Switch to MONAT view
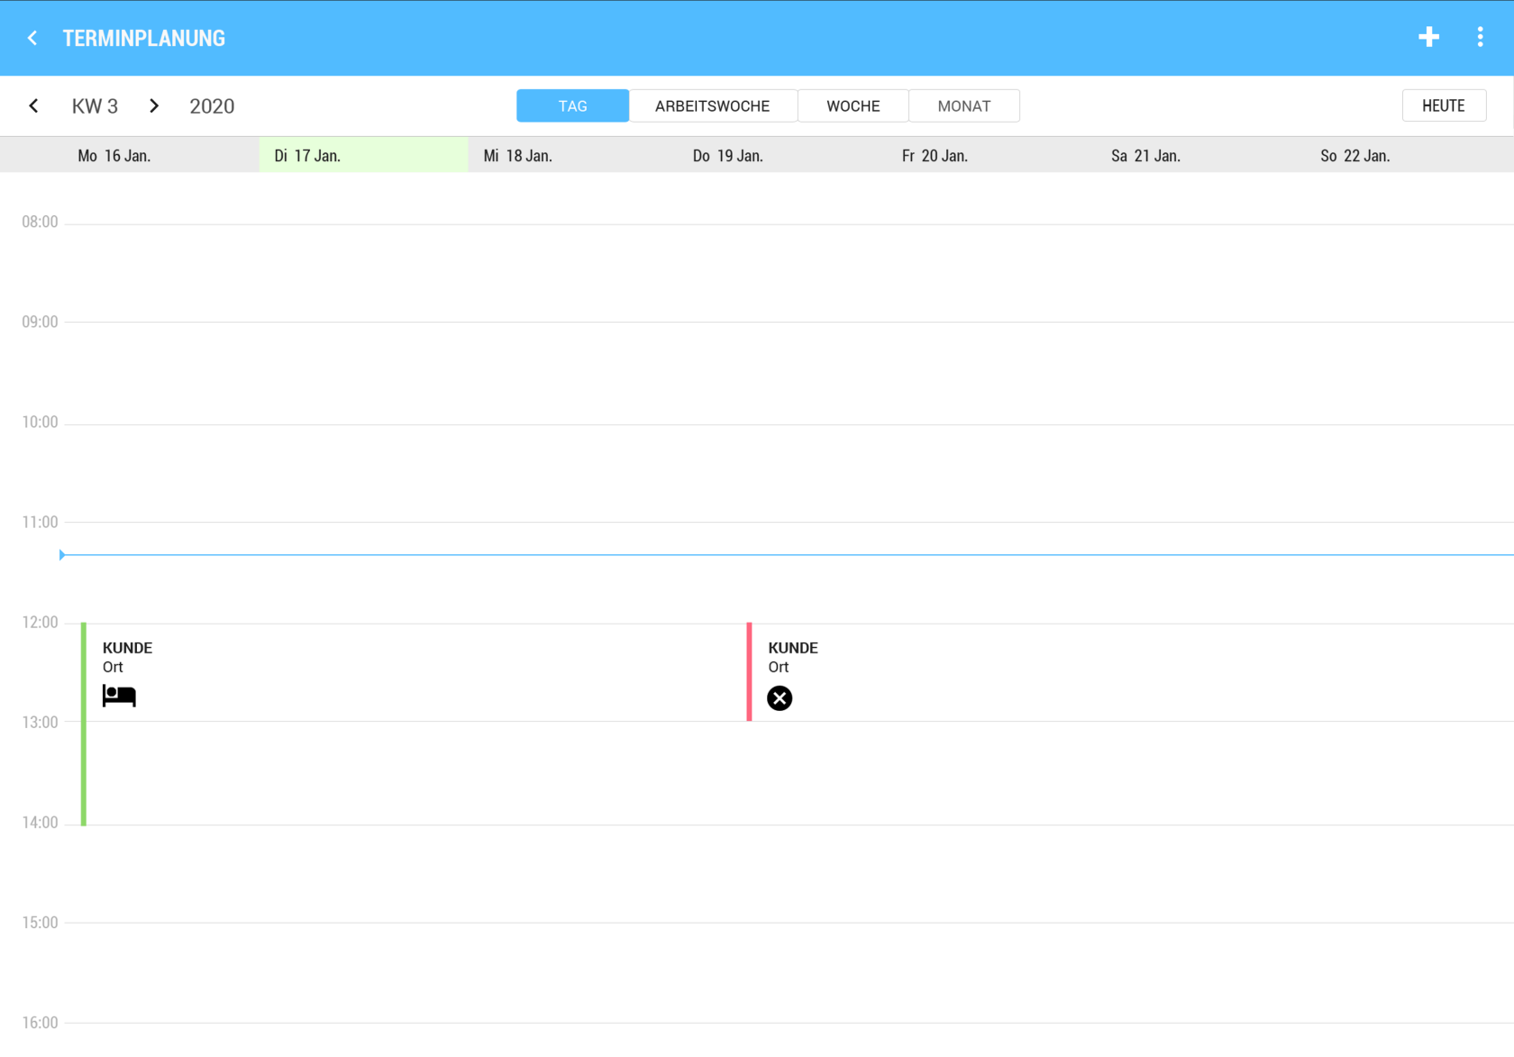Image resolution: width=1514 pixels, height=1057 pixels. [964, 106]
